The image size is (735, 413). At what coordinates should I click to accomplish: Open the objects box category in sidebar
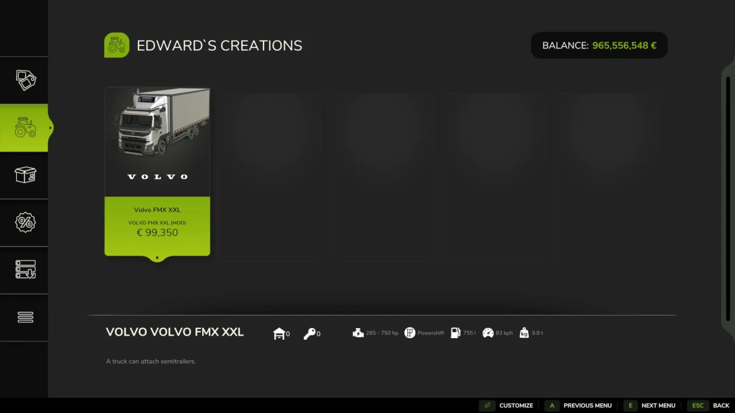(25, 175)
